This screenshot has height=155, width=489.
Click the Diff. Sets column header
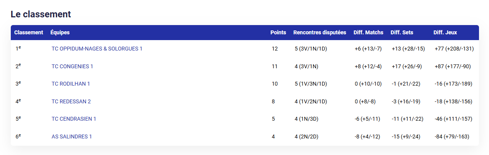[402, 32]
